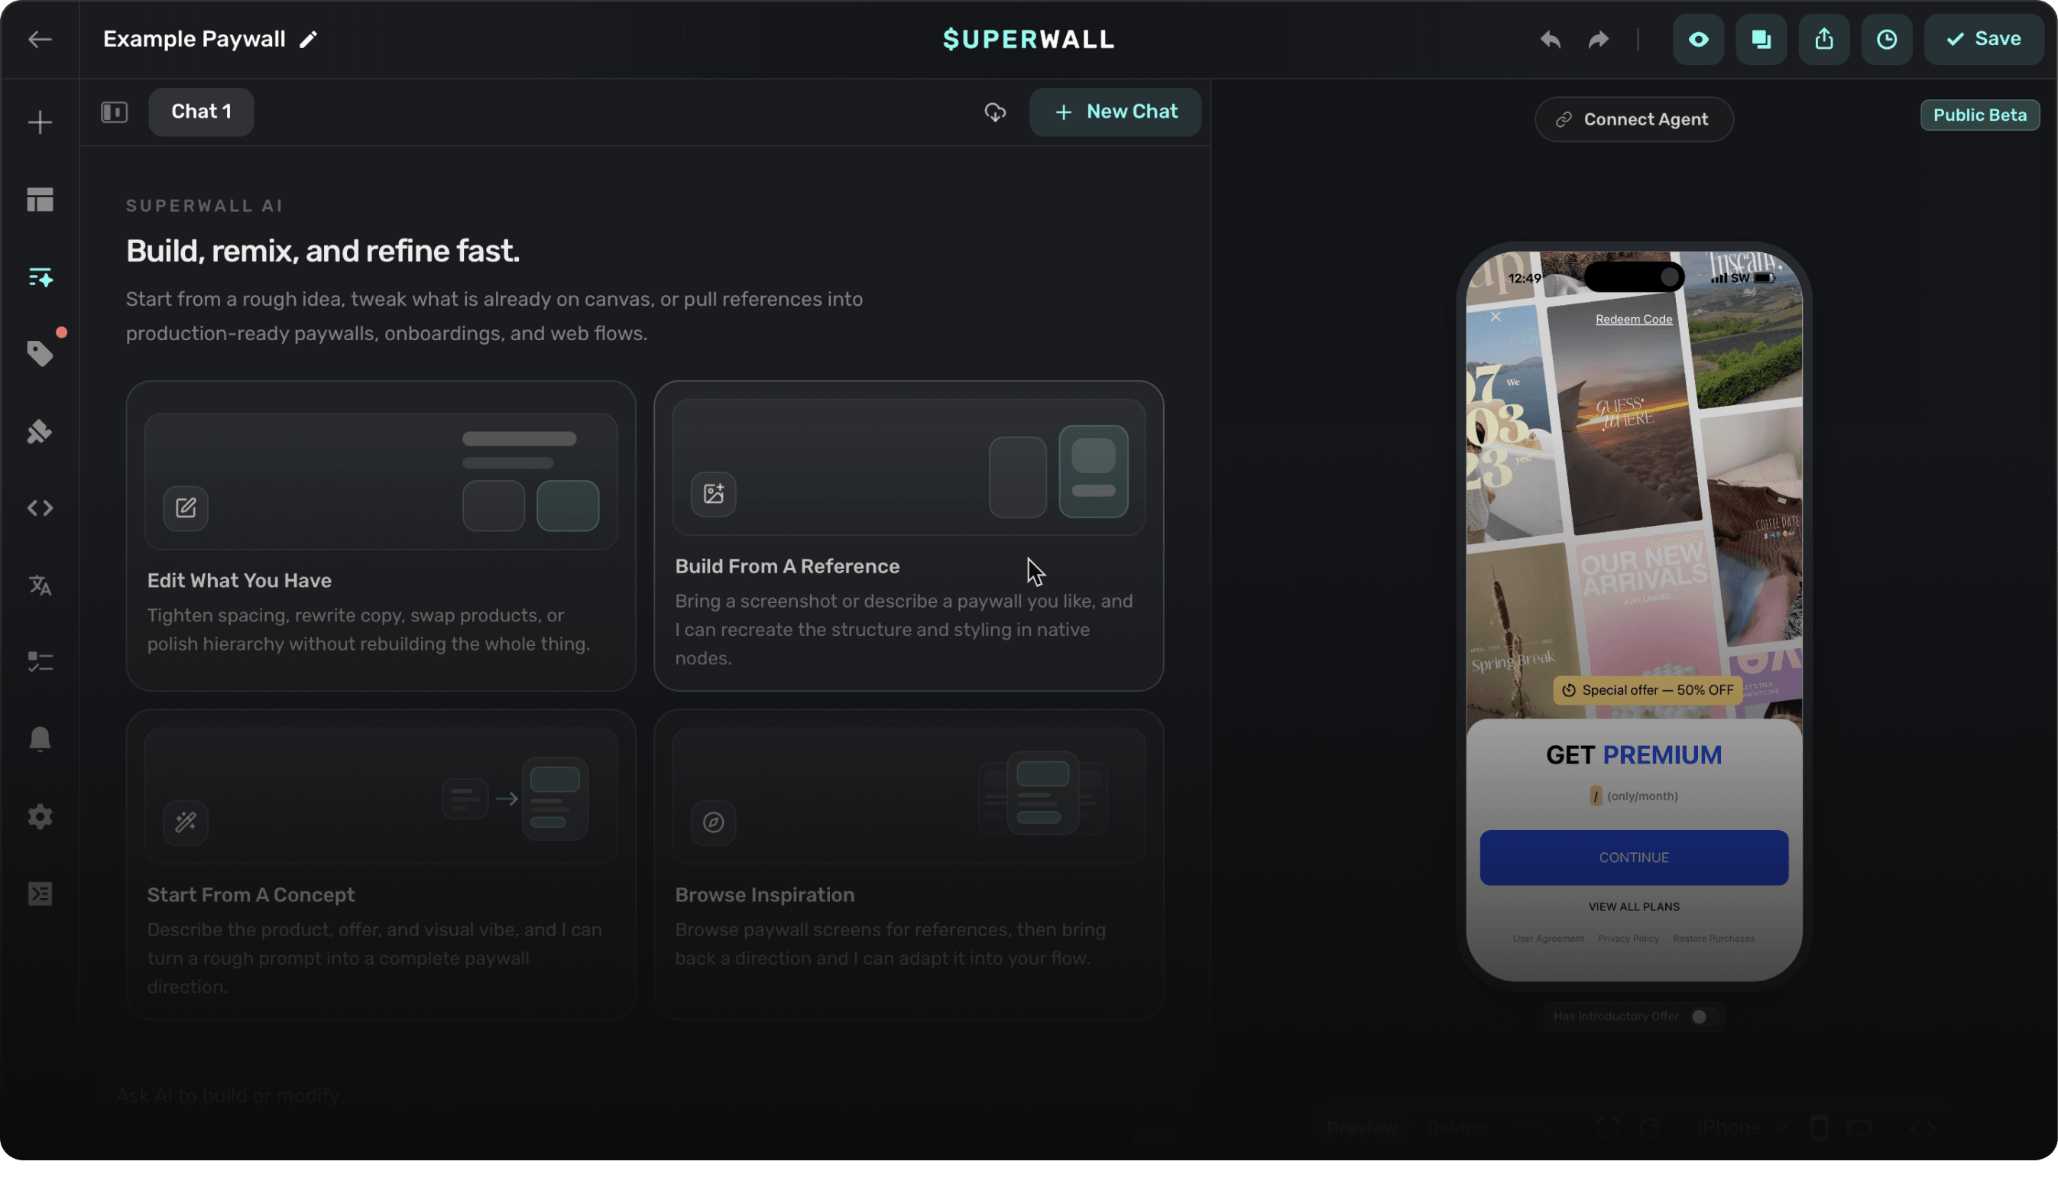
Task: Click the Redeem Code link in preview
Action: coord(1633,320)
